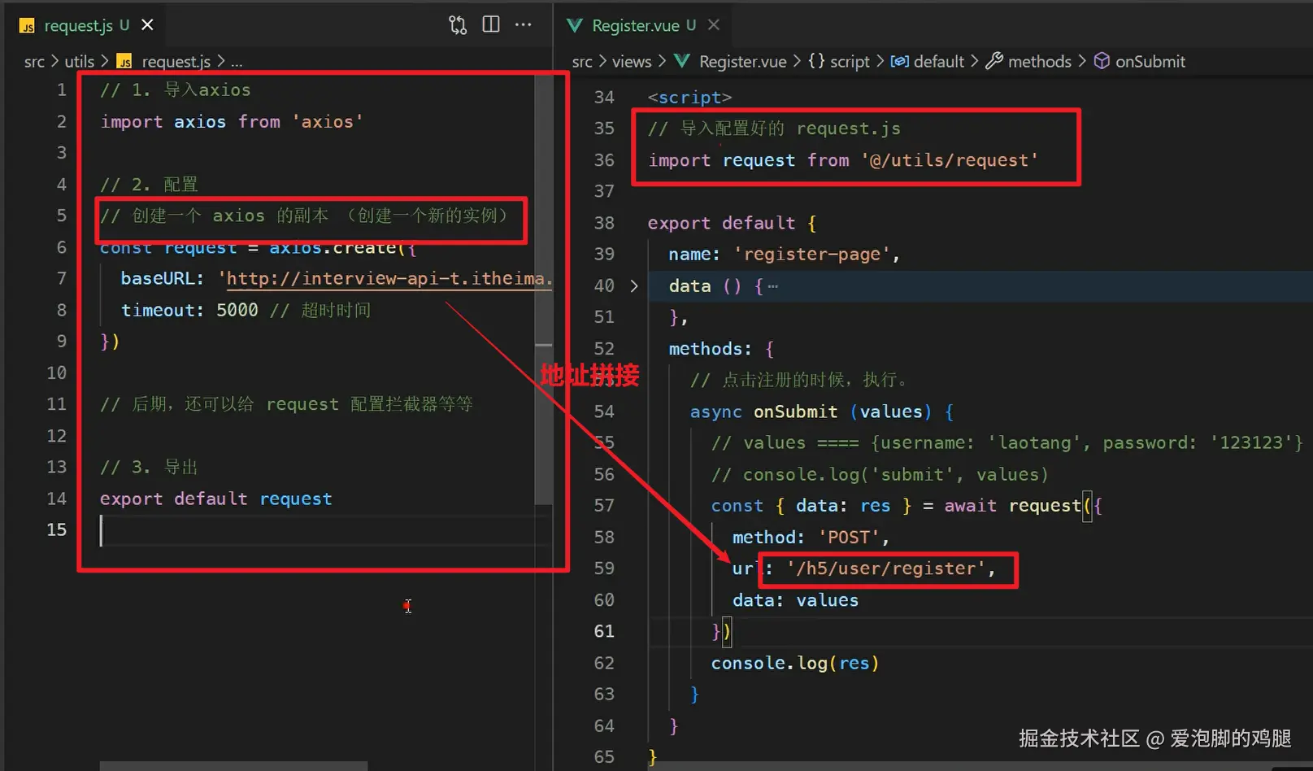Viewport: 1313px width, 771px height.
Task: Select line number 15 in request.js gutter
Action: 56,530
